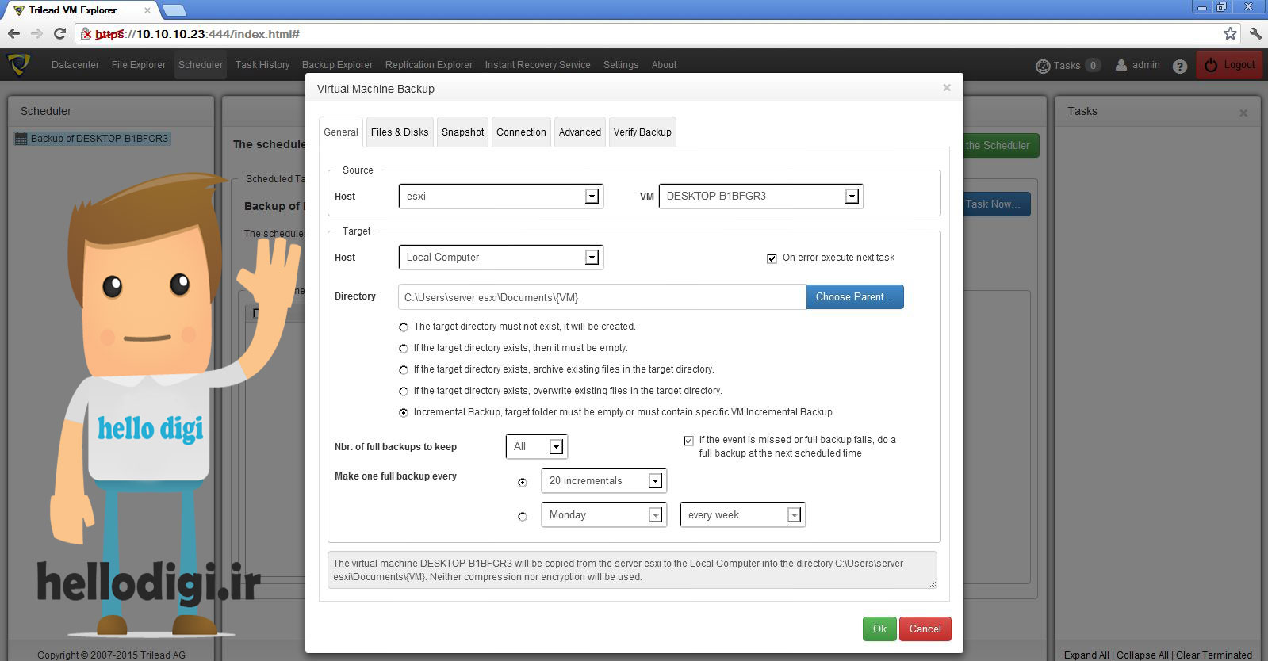Image resolution: width=1268 pixels, height=661 pixels.
Task: Open Target Host Local Computer dropdown
Action: coord(500,257)
